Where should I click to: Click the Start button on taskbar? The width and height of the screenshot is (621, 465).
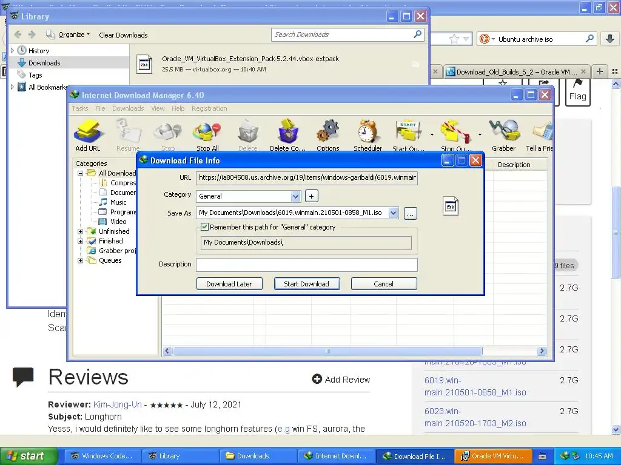click(29, 456)
